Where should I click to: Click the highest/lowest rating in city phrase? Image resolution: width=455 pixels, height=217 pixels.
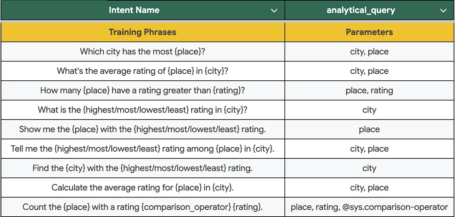click(142, 110)
